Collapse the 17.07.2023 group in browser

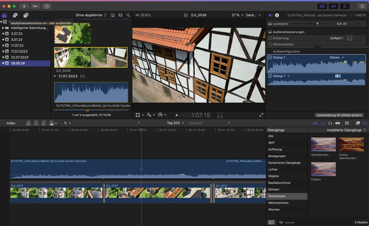pyautogui.click(x=55, y=76)
